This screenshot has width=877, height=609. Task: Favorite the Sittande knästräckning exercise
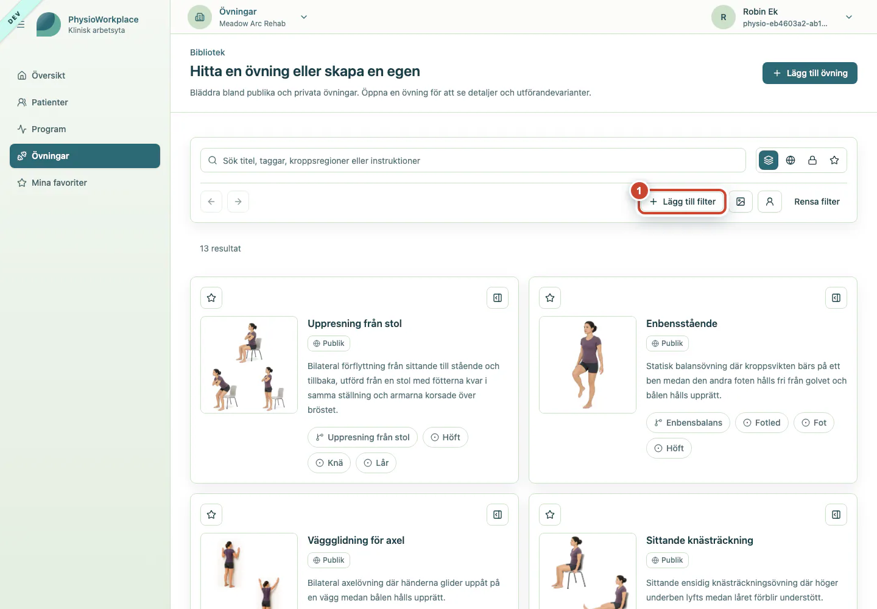tap(550, 515)
